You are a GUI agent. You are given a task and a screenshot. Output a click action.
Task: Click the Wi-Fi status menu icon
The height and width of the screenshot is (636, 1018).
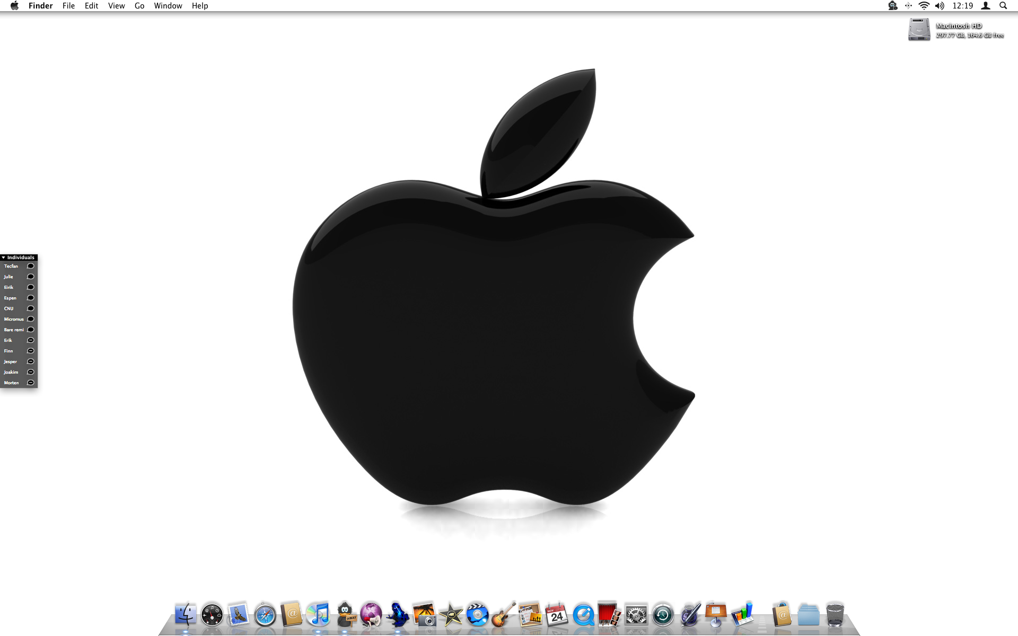[x=924, y=6]
